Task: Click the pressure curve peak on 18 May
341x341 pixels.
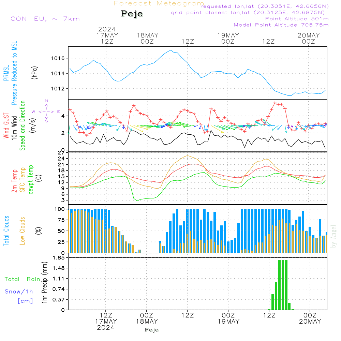Action: (171, 50)
